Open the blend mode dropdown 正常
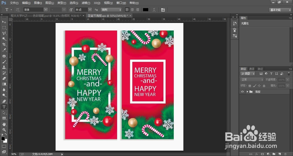This screenshot has width=293, height=156. coord(252,80)
